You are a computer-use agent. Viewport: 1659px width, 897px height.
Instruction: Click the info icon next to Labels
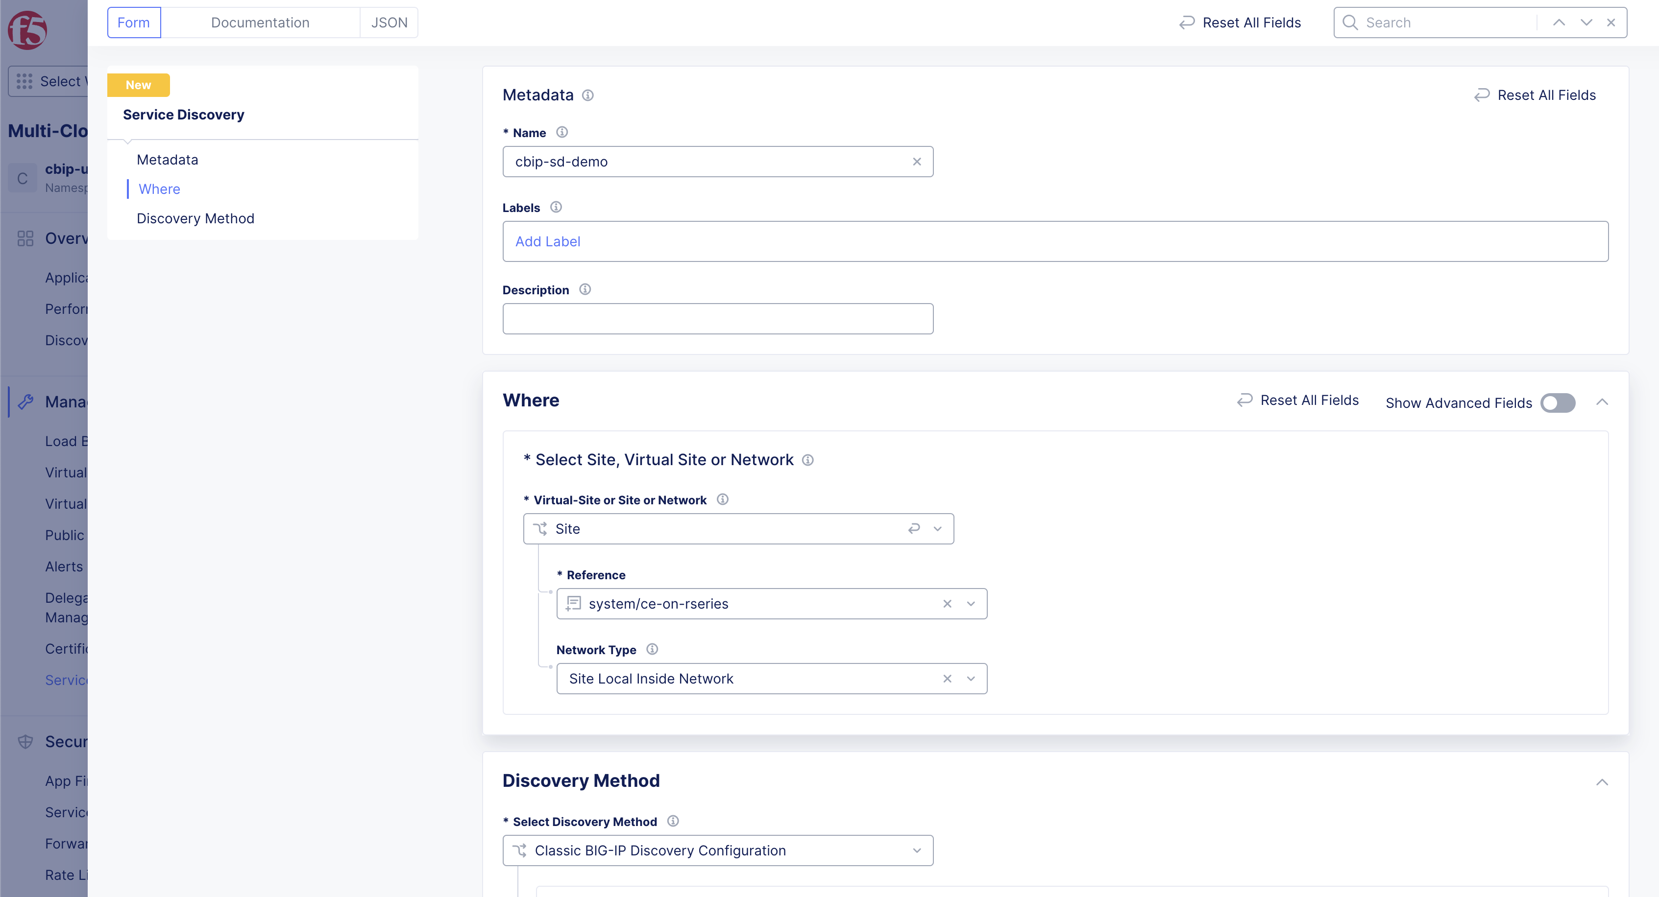[556, 207]
